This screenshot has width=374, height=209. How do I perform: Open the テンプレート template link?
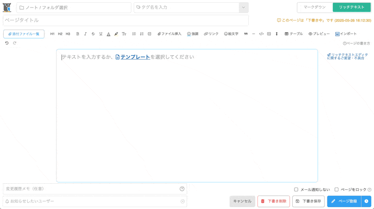coord(133,57)
